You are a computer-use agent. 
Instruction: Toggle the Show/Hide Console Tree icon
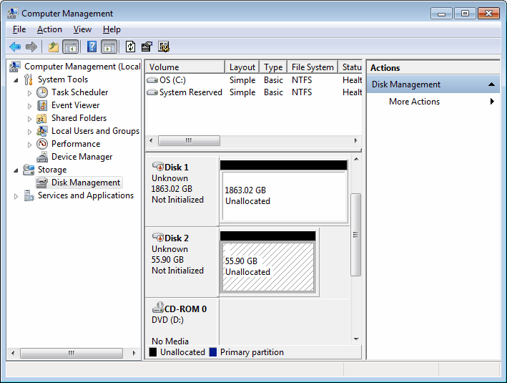71,47
